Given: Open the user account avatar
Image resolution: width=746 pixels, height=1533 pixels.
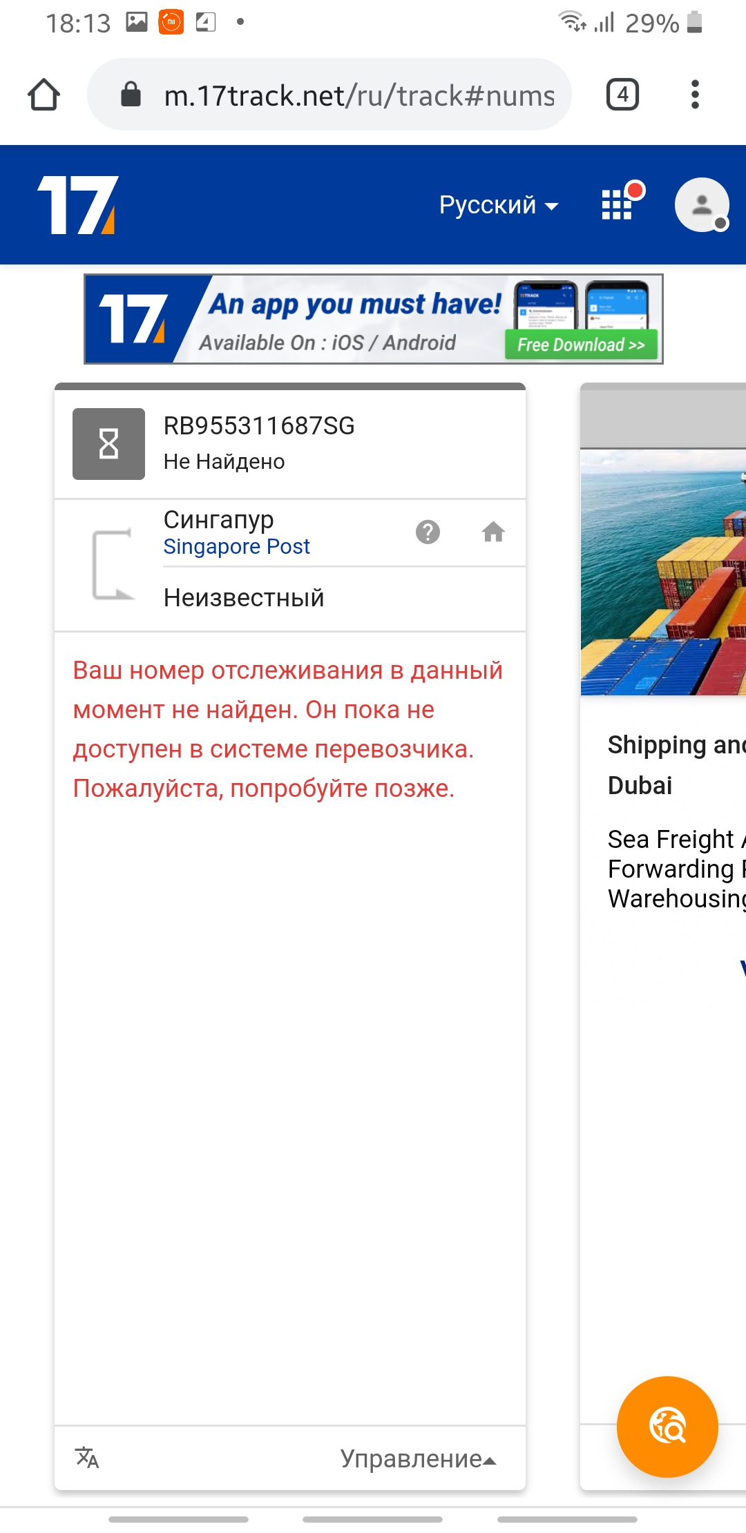Looking at the screenshot, I should point(702,205).
